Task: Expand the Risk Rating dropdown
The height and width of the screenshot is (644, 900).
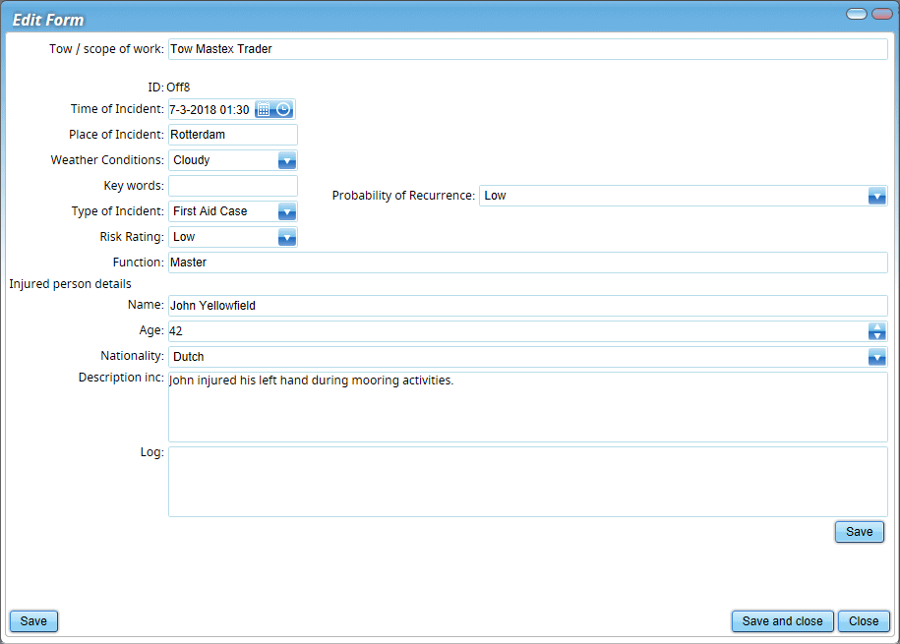Action: coord(287,237)
